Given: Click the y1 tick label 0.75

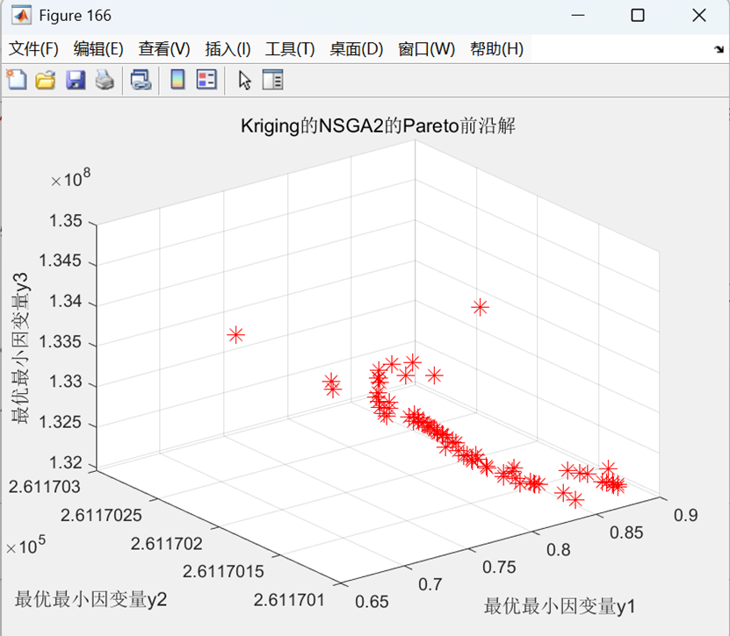Looking at the screenshot, I should click(x=499, y=568).
